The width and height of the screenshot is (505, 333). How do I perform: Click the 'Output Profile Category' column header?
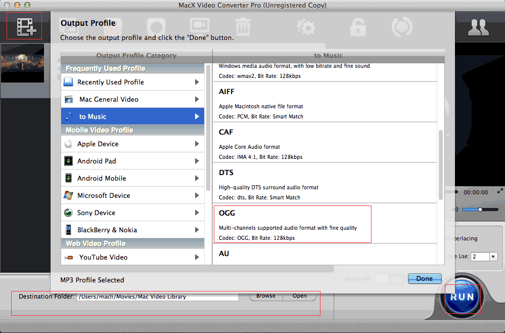[136, 56]
